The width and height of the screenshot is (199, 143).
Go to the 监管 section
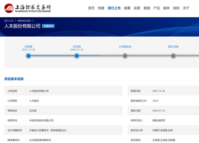point(137,8)
